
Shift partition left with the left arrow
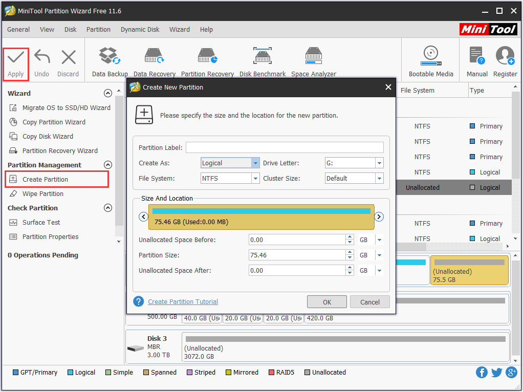[x=143, y=217]
